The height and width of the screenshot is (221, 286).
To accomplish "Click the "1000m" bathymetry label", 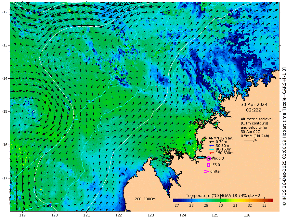I will click(x=149, y=199).
